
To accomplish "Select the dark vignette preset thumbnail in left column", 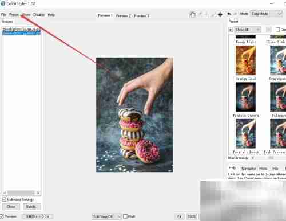I will click(245, 97).
